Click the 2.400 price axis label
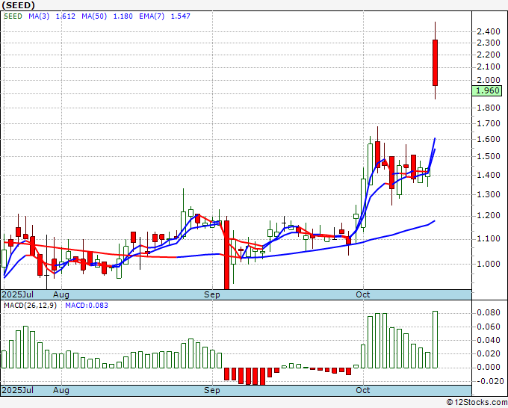This screenshot has width=508, height=408. click(489, 32)
